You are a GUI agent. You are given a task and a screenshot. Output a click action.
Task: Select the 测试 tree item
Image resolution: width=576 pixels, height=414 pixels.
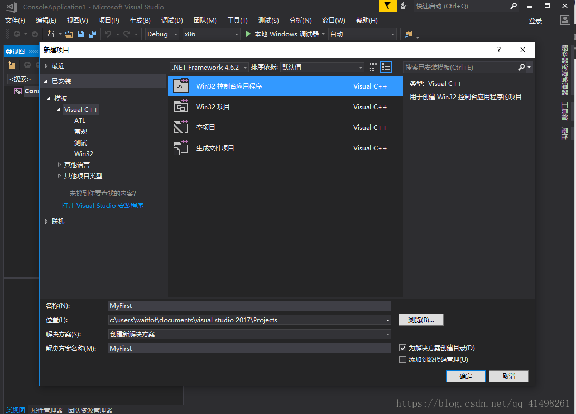(x=81, y=142)
